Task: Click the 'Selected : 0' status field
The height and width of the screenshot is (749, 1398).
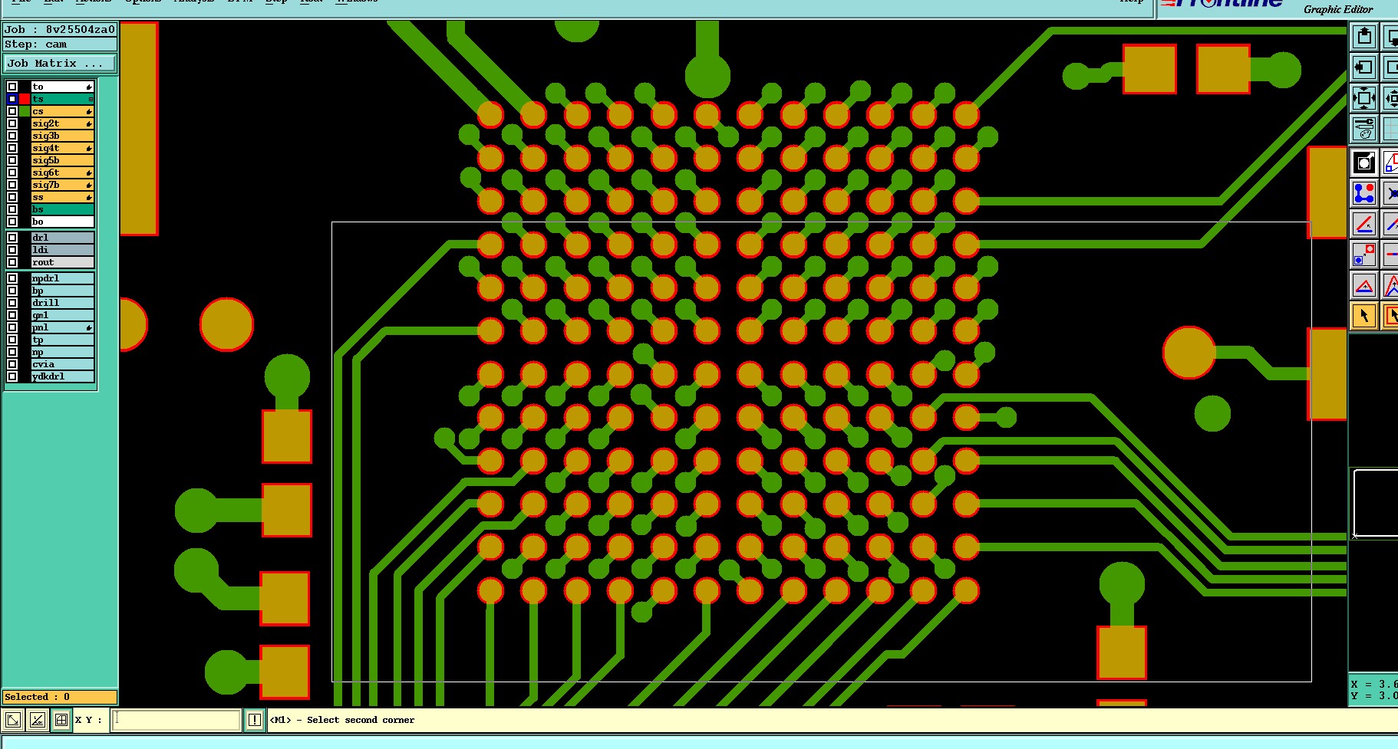Action: click(60, 697)
